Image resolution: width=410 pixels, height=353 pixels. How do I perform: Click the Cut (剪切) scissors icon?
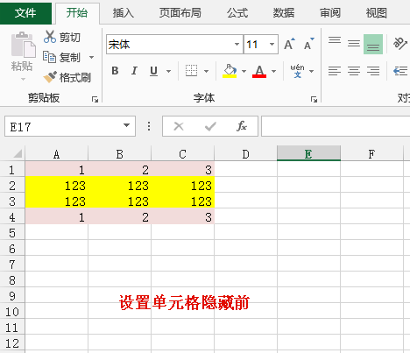(x=50, y=37)
